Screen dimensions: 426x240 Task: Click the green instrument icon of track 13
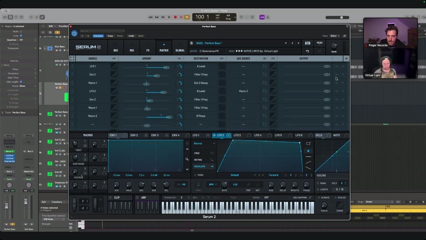coord(50,114)
